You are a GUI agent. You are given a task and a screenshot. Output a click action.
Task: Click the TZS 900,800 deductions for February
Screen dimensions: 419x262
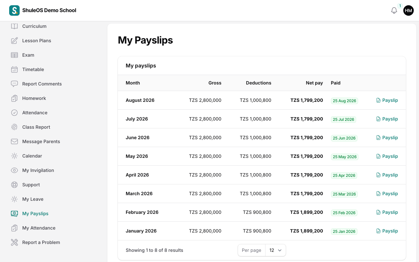(257, 212)
